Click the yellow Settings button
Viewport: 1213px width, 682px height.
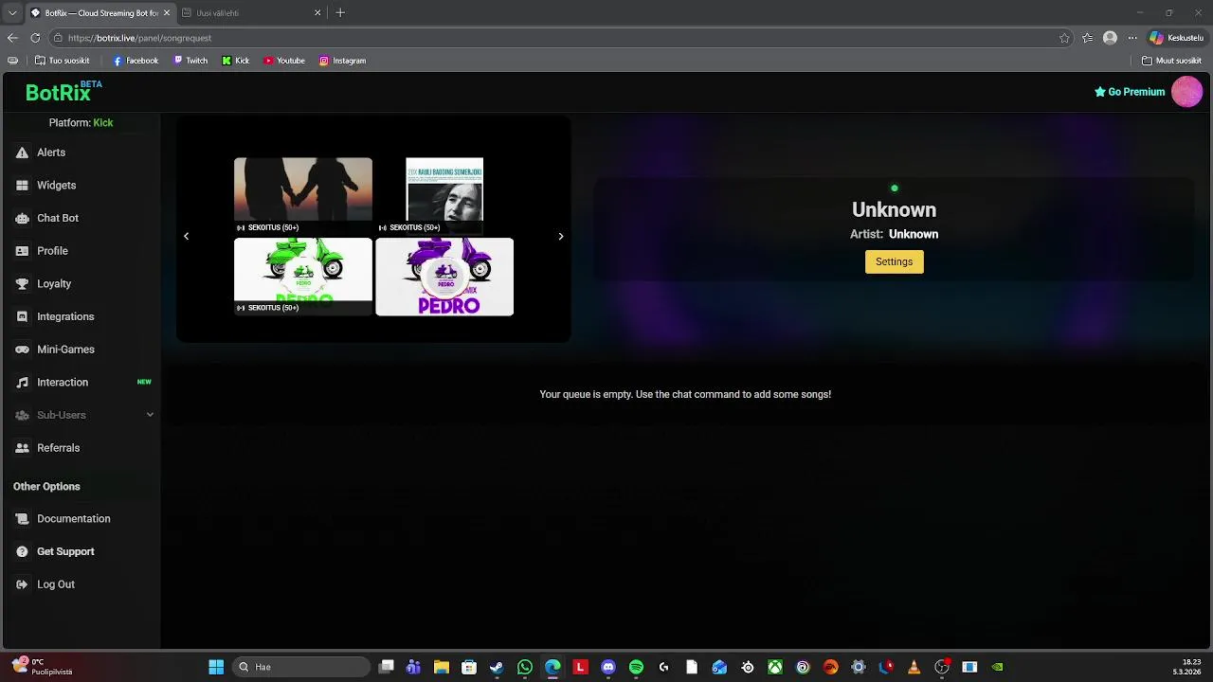[x=894, y=261]
